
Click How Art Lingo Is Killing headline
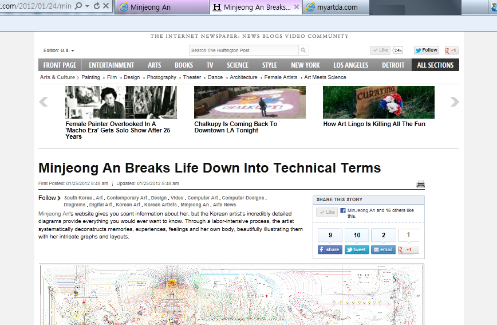click(x=374, y=124)
